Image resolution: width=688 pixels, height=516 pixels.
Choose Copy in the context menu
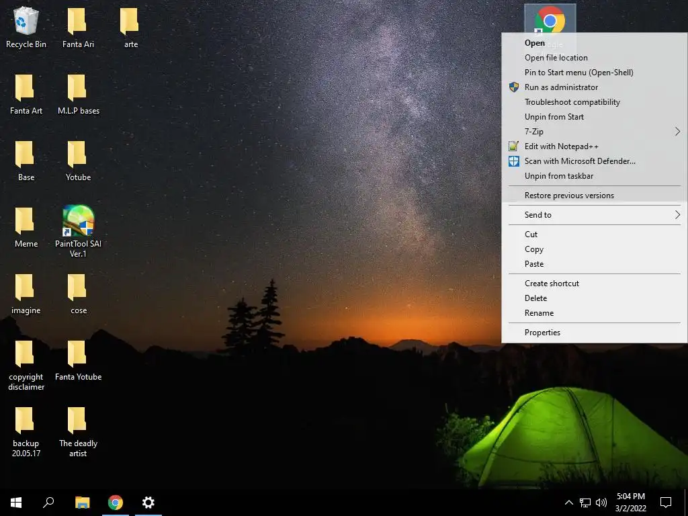pyautogui.click(x=594, y=249)
